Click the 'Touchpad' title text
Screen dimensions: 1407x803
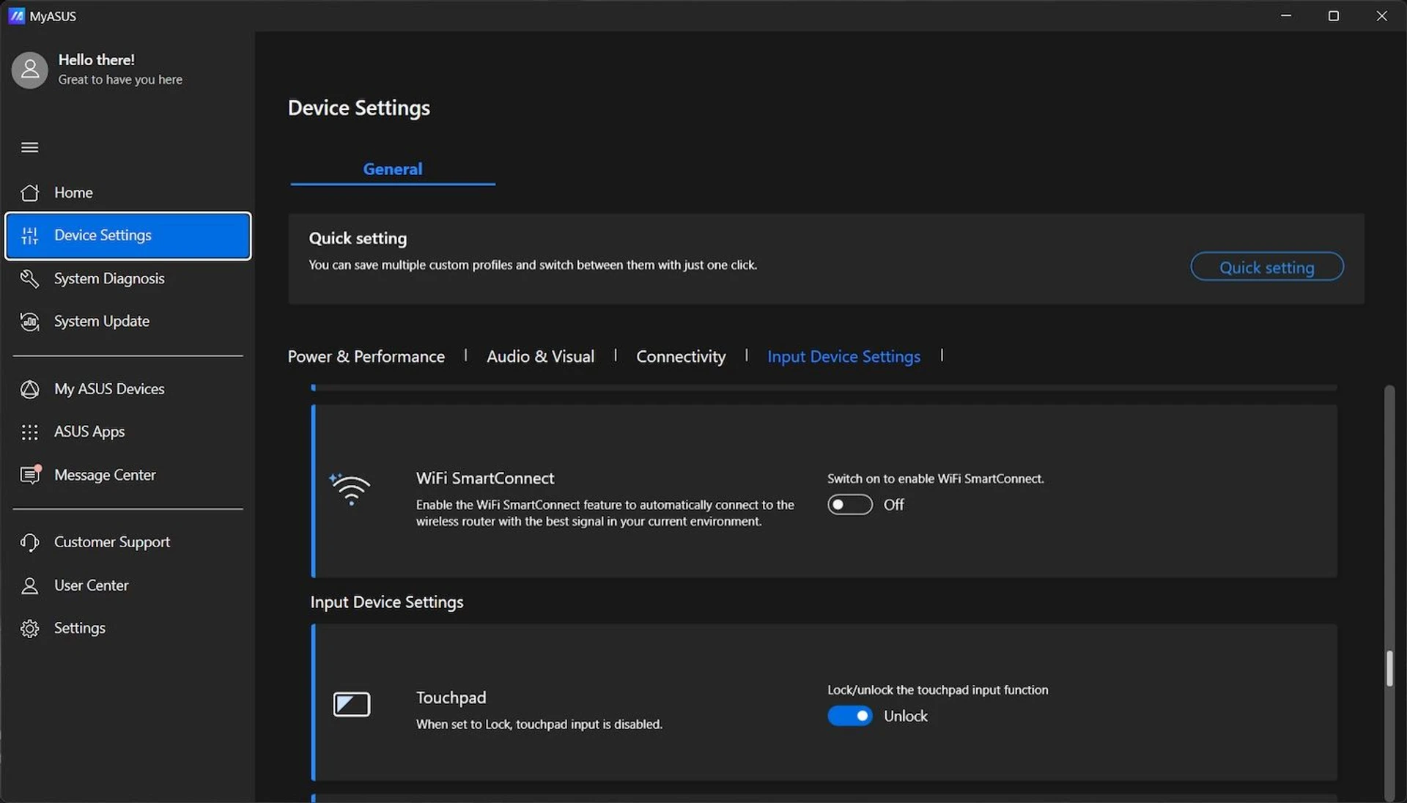tap(451, 697)
